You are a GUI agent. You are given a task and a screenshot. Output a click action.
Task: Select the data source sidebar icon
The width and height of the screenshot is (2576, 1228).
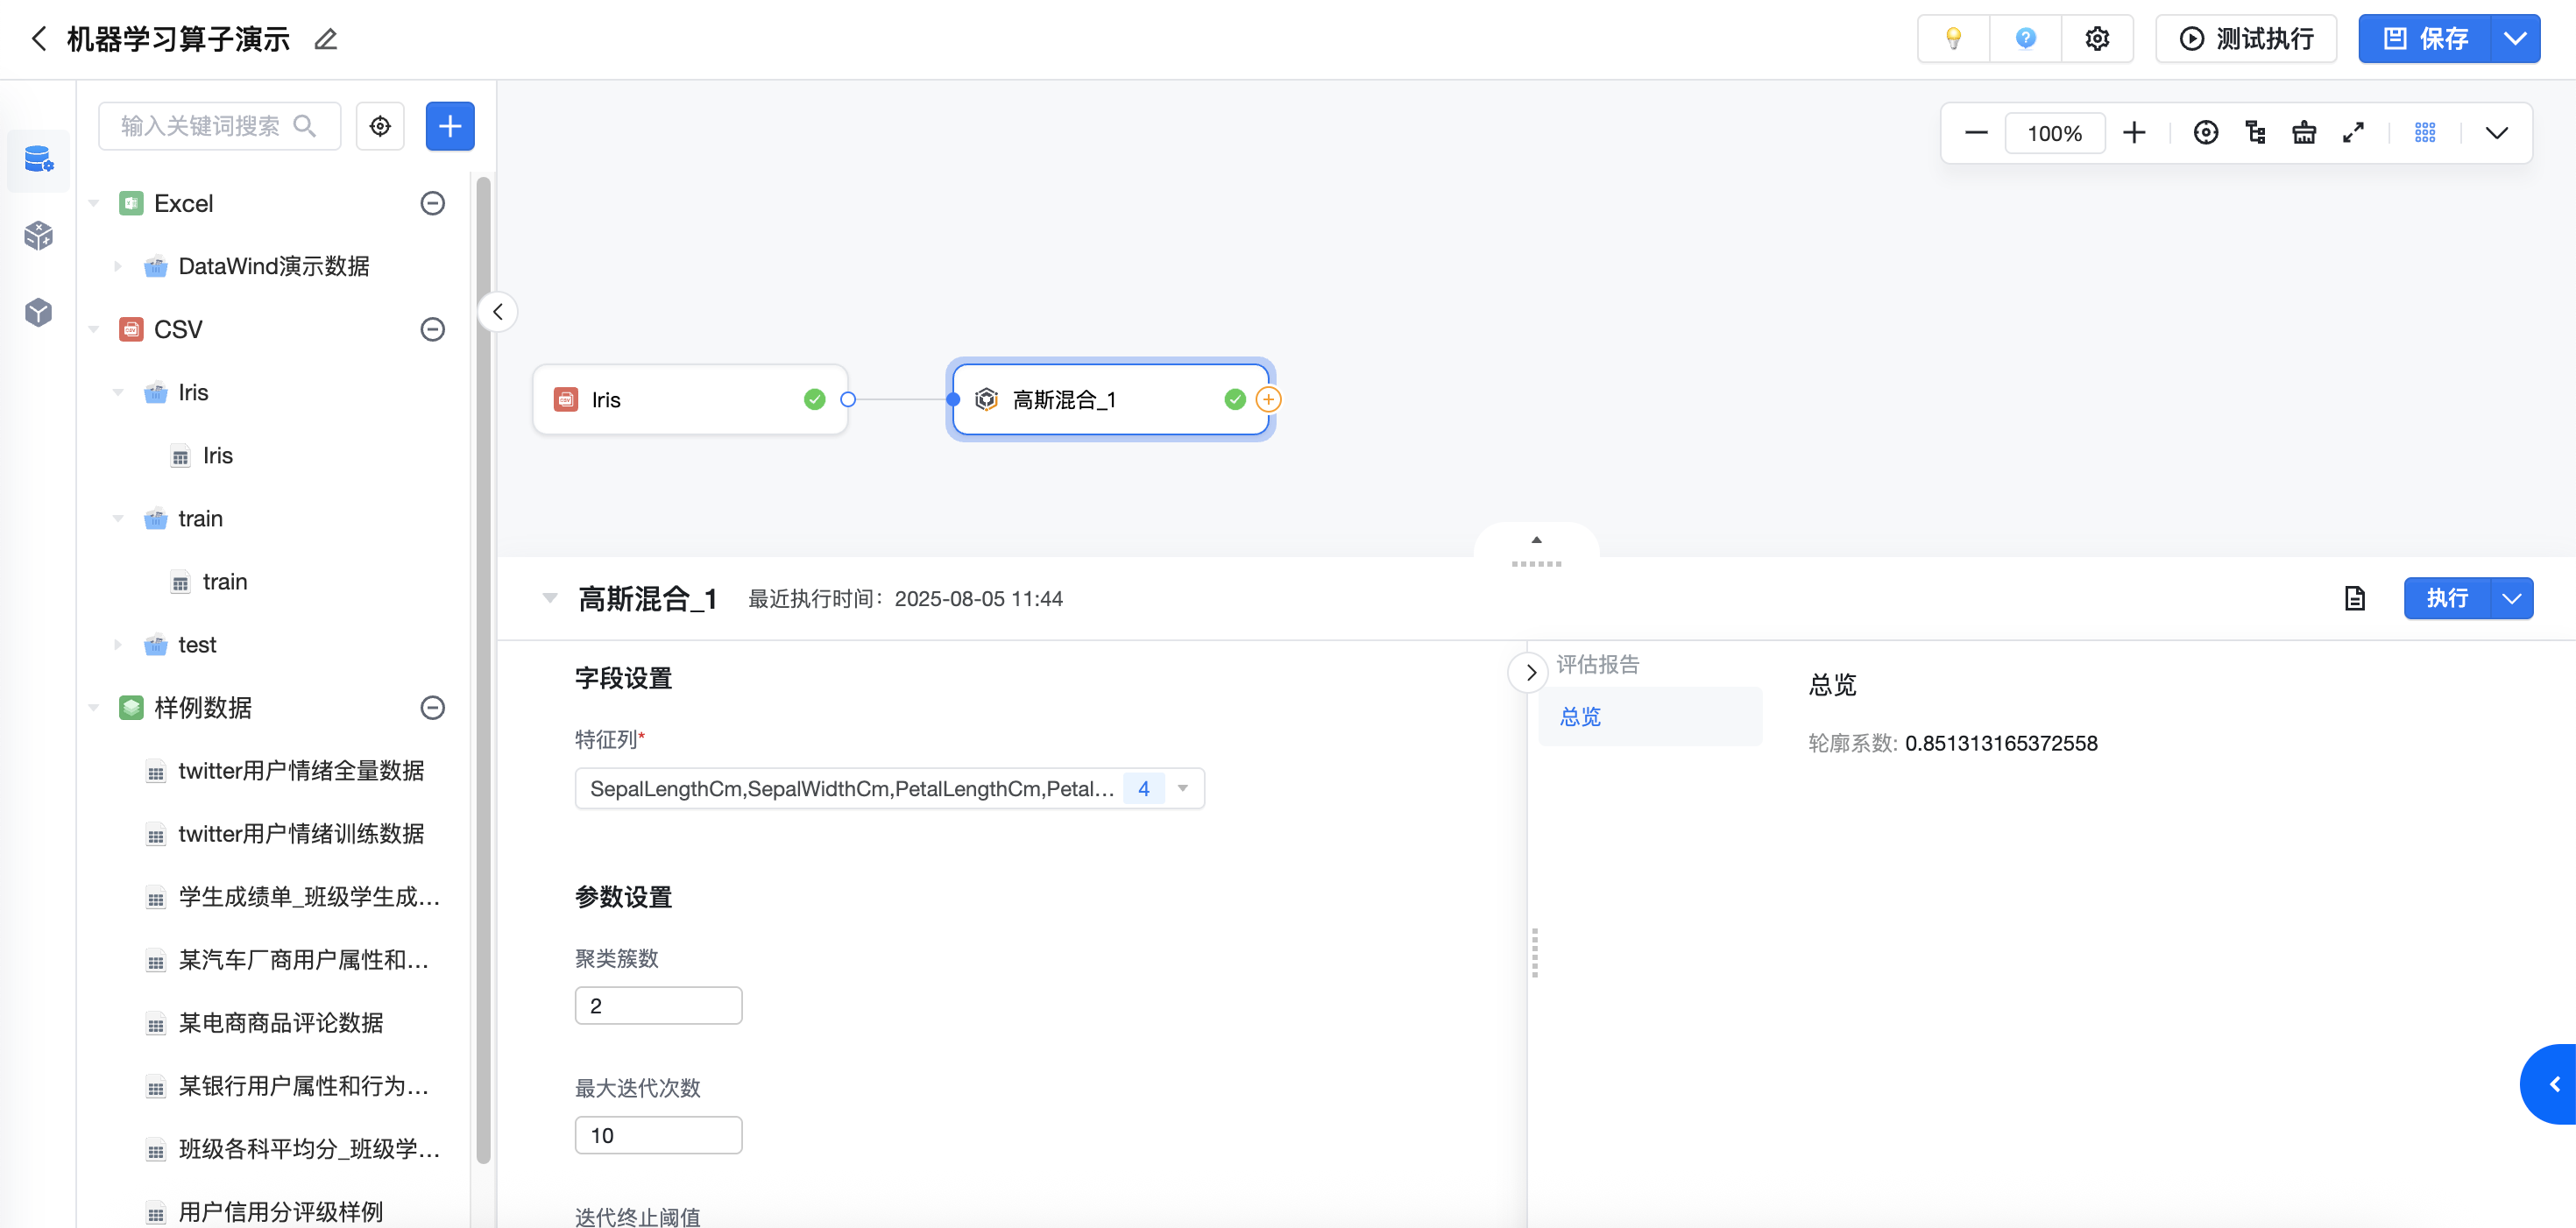(38, 159)
